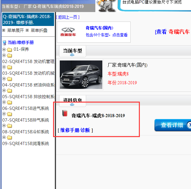191x189 pixels.
Task: Click wave icon under 当前车型 tab
Action: (x=72, y=55)
